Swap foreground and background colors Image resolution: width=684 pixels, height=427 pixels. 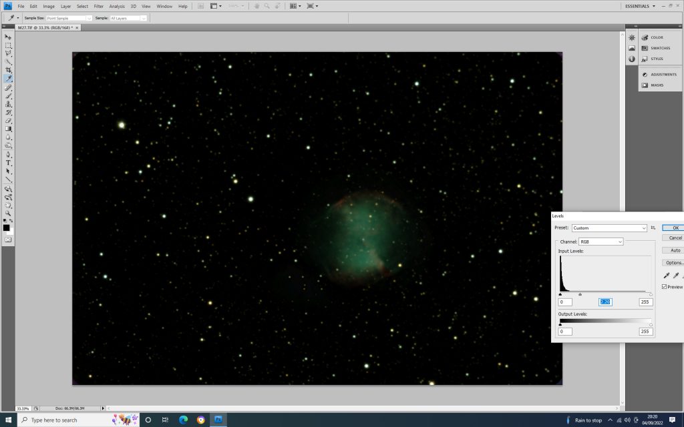[11, 221]
